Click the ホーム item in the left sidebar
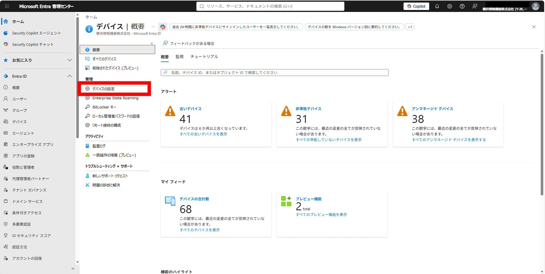 (x=18, y=21)
